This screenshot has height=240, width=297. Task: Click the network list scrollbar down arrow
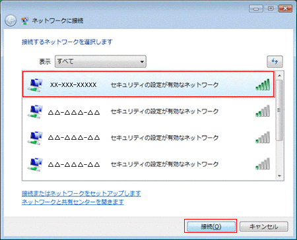tap(280, 176)
